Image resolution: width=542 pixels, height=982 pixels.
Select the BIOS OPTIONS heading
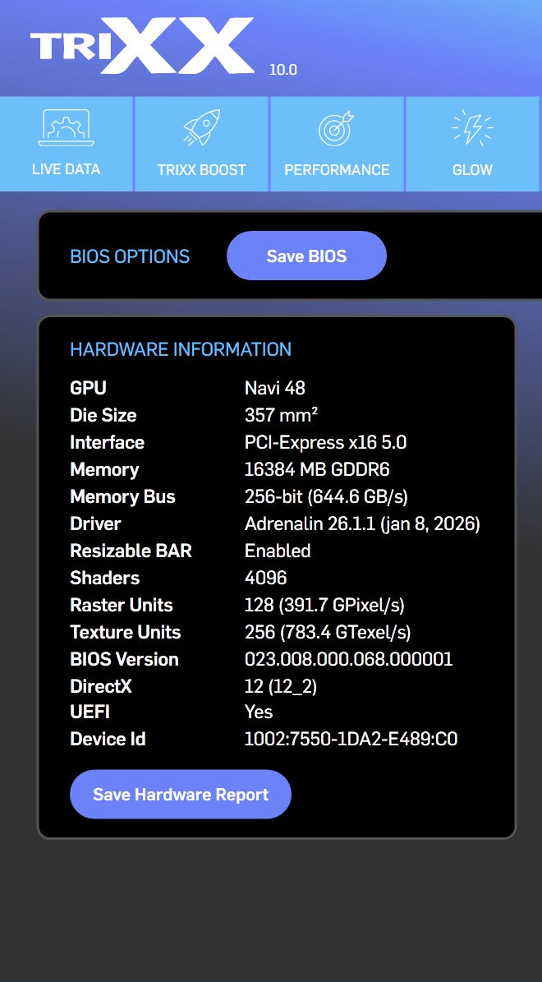point(130,256)
